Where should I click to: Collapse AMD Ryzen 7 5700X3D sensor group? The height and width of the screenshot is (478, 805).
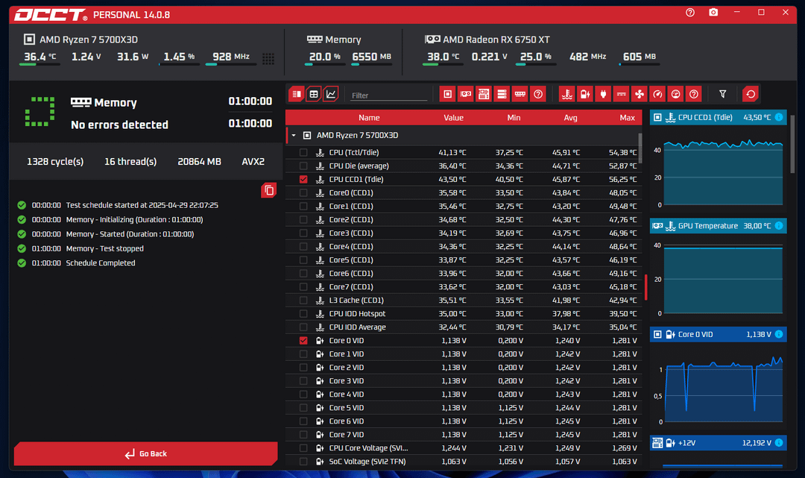point(294,136)
